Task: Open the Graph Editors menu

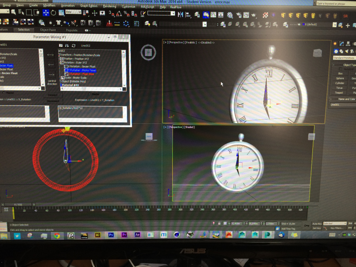Action: [x=89, y=6]
